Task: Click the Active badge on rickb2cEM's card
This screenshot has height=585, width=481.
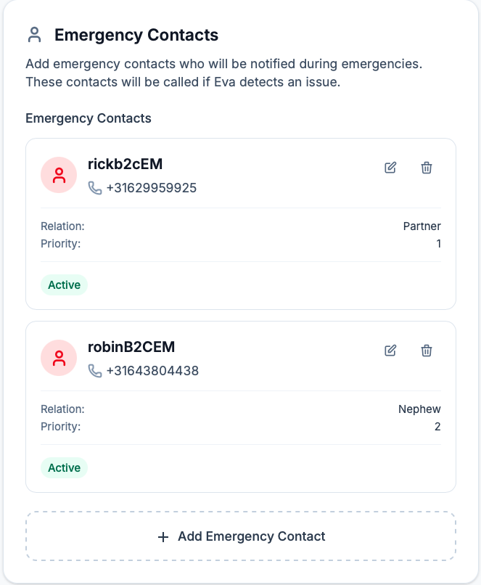Action: (64, 285)
